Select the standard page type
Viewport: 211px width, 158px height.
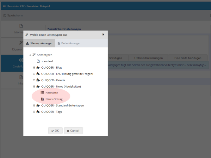pos(47,61)
